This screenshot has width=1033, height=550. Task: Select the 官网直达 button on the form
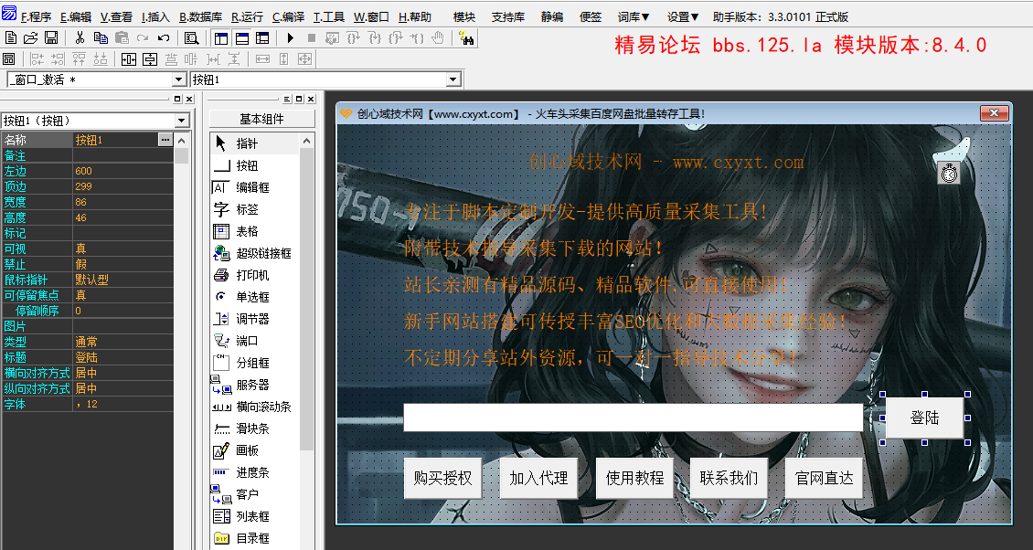[825, 478]
